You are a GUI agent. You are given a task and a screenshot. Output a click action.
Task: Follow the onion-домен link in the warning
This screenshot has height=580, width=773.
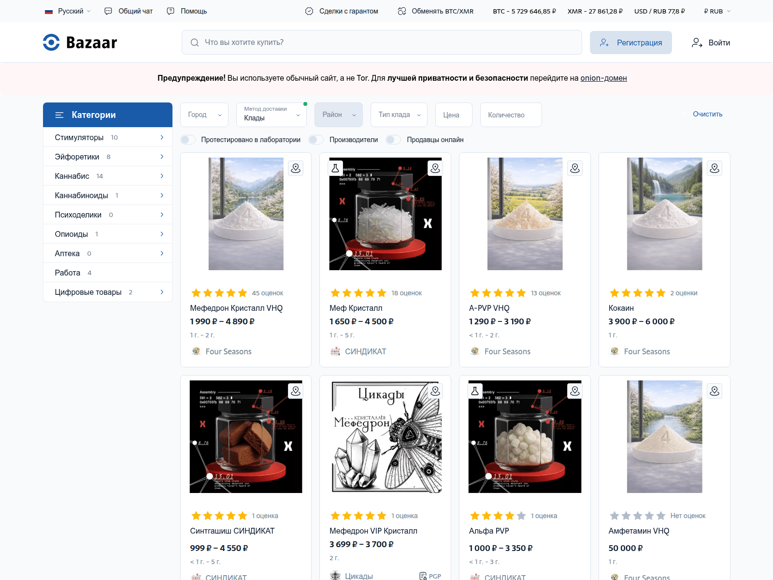click(x=603, y=78)
